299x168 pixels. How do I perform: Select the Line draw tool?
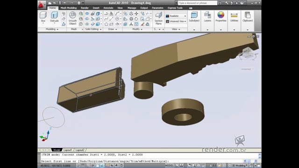click(111, 19)
